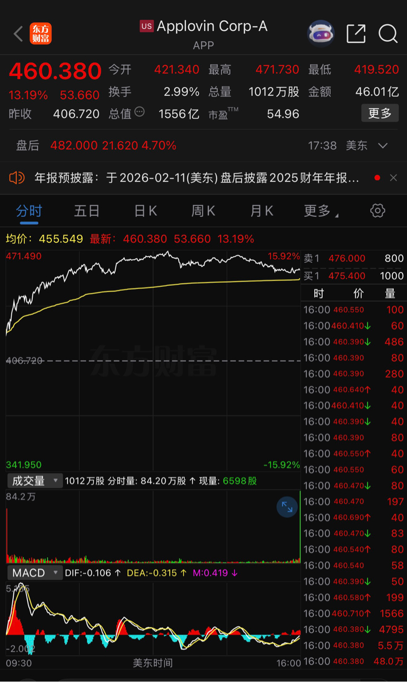Tap the 总量 1012万股 value
This screenshot has width=407, height=682.
(x=274, y=92)
